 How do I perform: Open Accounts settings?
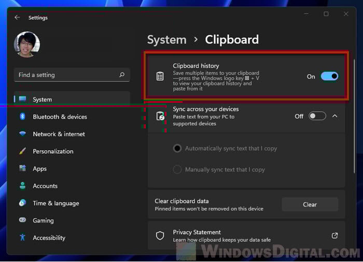72,186
